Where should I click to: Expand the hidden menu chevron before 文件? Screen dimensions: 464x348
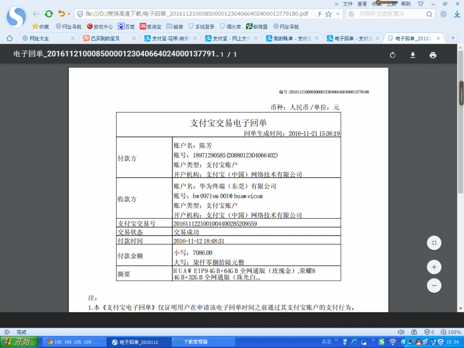[x=336, y=4]
